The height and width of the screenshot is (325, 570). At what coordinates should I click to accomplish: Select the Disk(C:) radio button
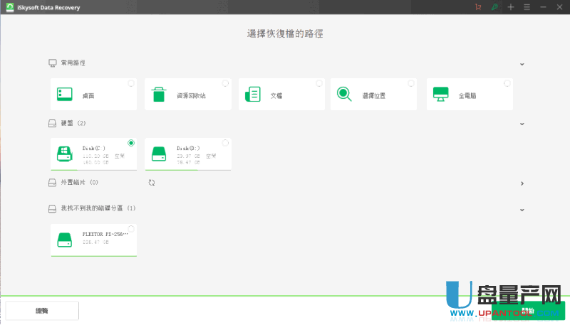pyautogui.click(x=131, y=143)
